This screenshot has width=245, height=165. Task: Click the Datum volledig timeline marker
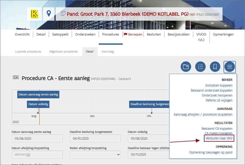click(x=38, y=104)
